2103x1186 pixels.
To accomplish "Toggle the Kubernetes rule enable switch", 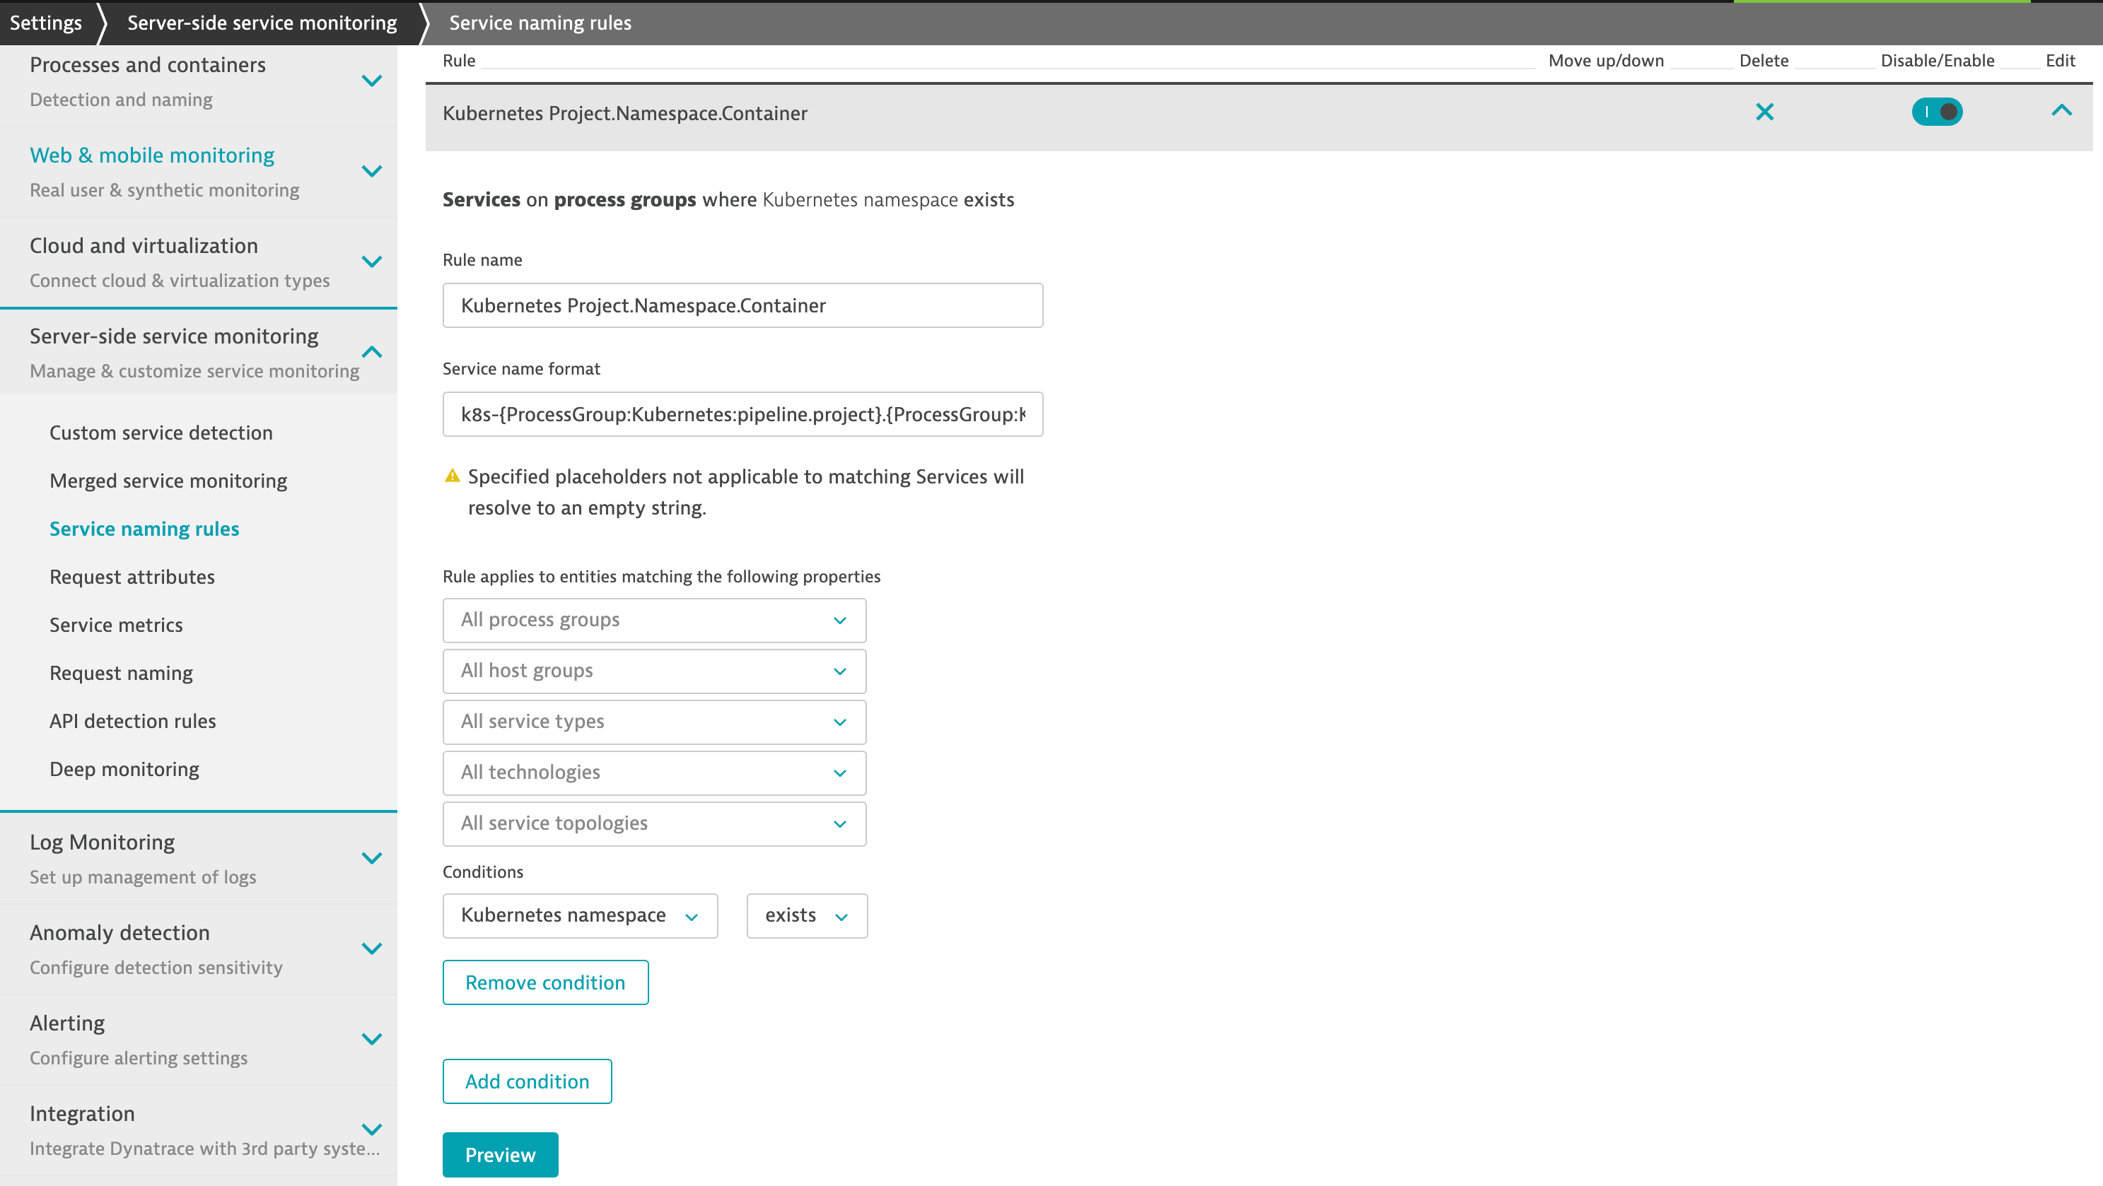I will (x=1936, y=112).
